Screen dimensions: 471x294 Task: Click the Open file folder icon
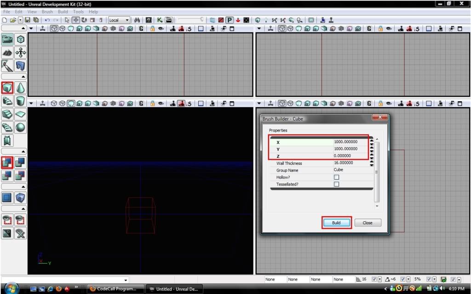pos(12,20)
